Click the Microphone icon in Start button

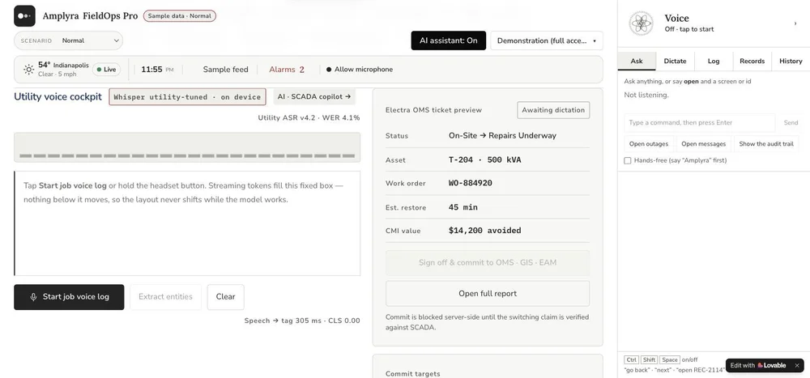click(x=33, y=297)
